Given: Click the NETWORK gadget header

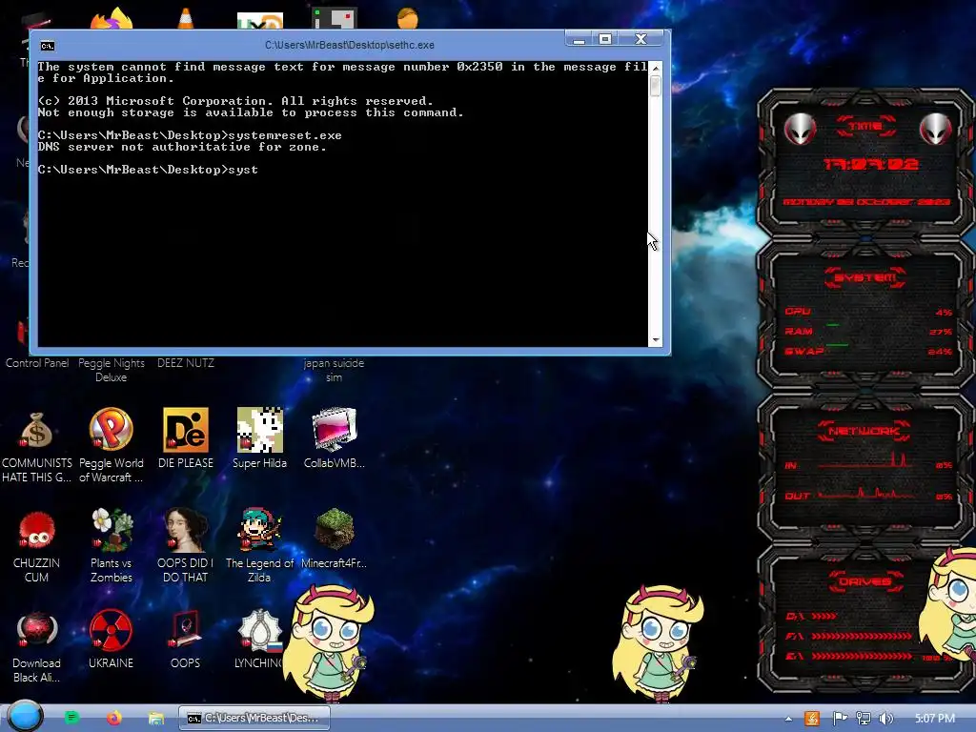Looking at the screenshot, I should pyautogui.click(x=864, y=431).
